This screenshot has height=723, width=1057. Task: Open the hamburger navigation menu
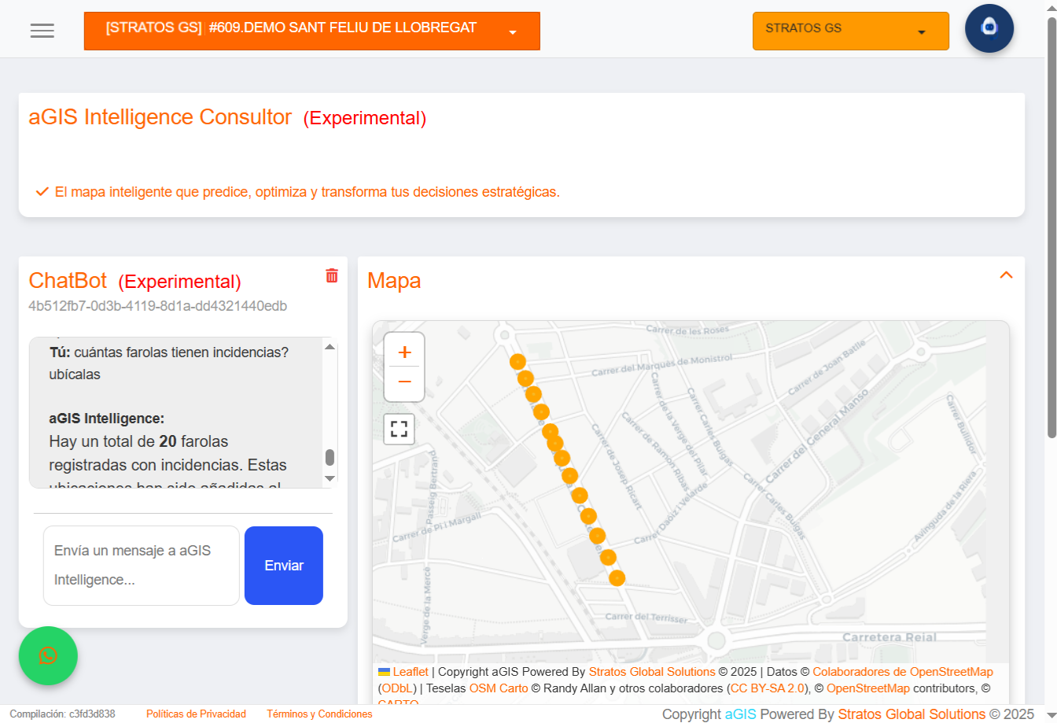(x=42, y=31)
